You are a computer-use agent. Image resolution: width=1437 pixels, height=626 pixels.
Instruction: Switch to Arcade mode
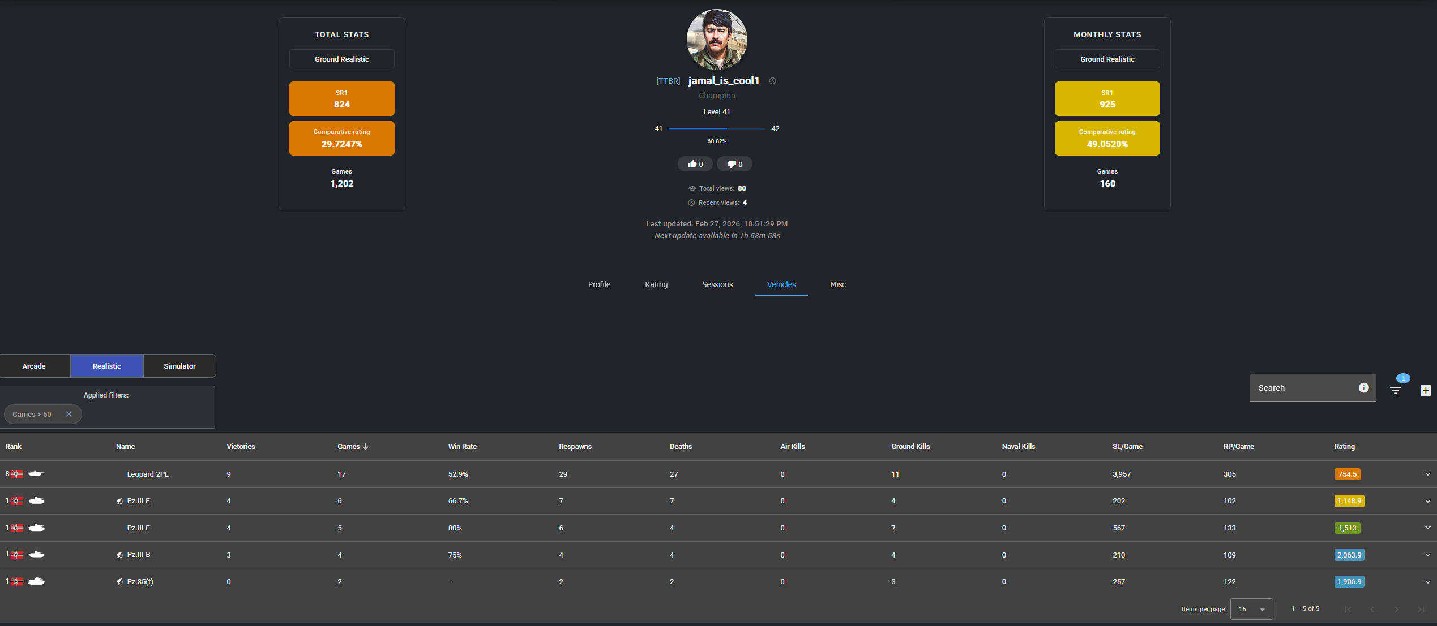pos(34,366)
